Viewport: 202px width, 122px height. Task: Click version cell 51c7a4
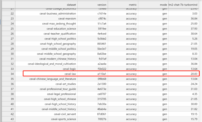click(x=93, y=24)
